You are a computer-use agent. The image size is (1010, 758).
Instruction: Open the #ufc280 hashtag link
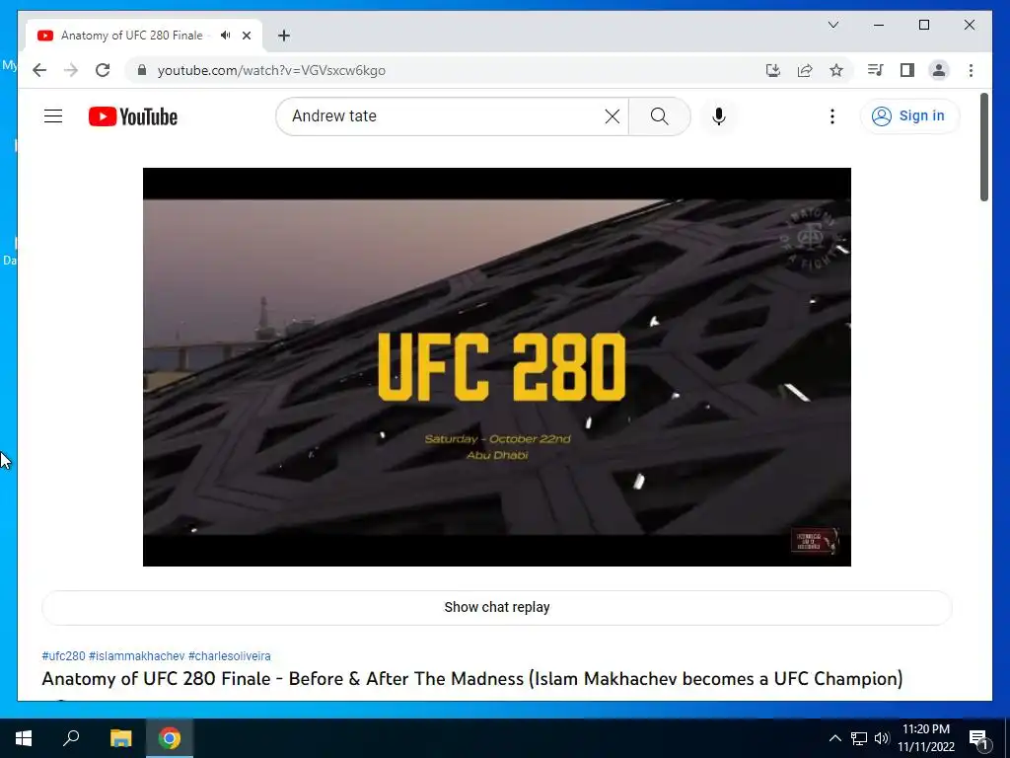click(63, 656)
